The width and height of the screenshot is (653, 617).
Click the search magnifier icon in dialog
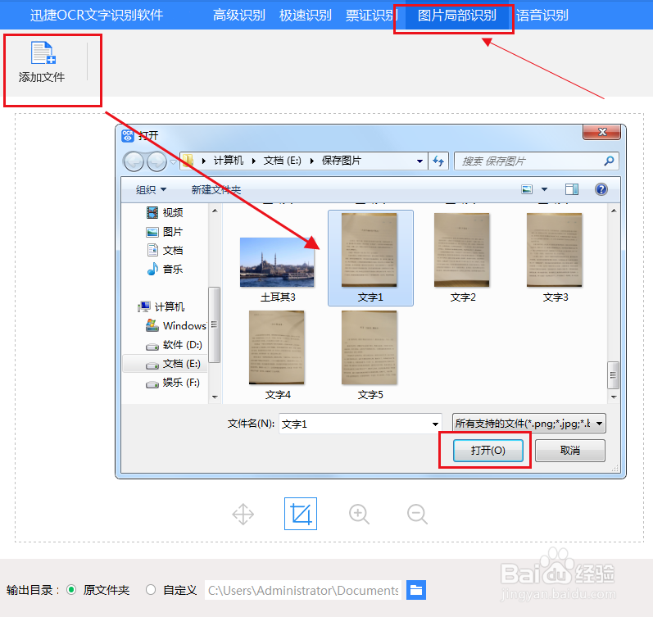click(x=609, y=161)
